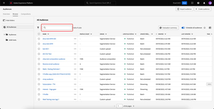214x109 pixels.
Task: Select All Audiences in the sidebar
Action: click(x=18, y=27)
